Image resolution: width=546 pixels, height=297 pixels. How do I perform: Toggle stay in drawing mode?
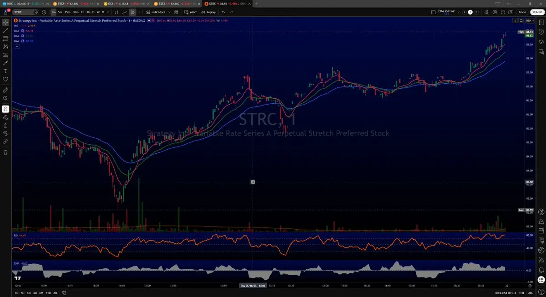5,117
